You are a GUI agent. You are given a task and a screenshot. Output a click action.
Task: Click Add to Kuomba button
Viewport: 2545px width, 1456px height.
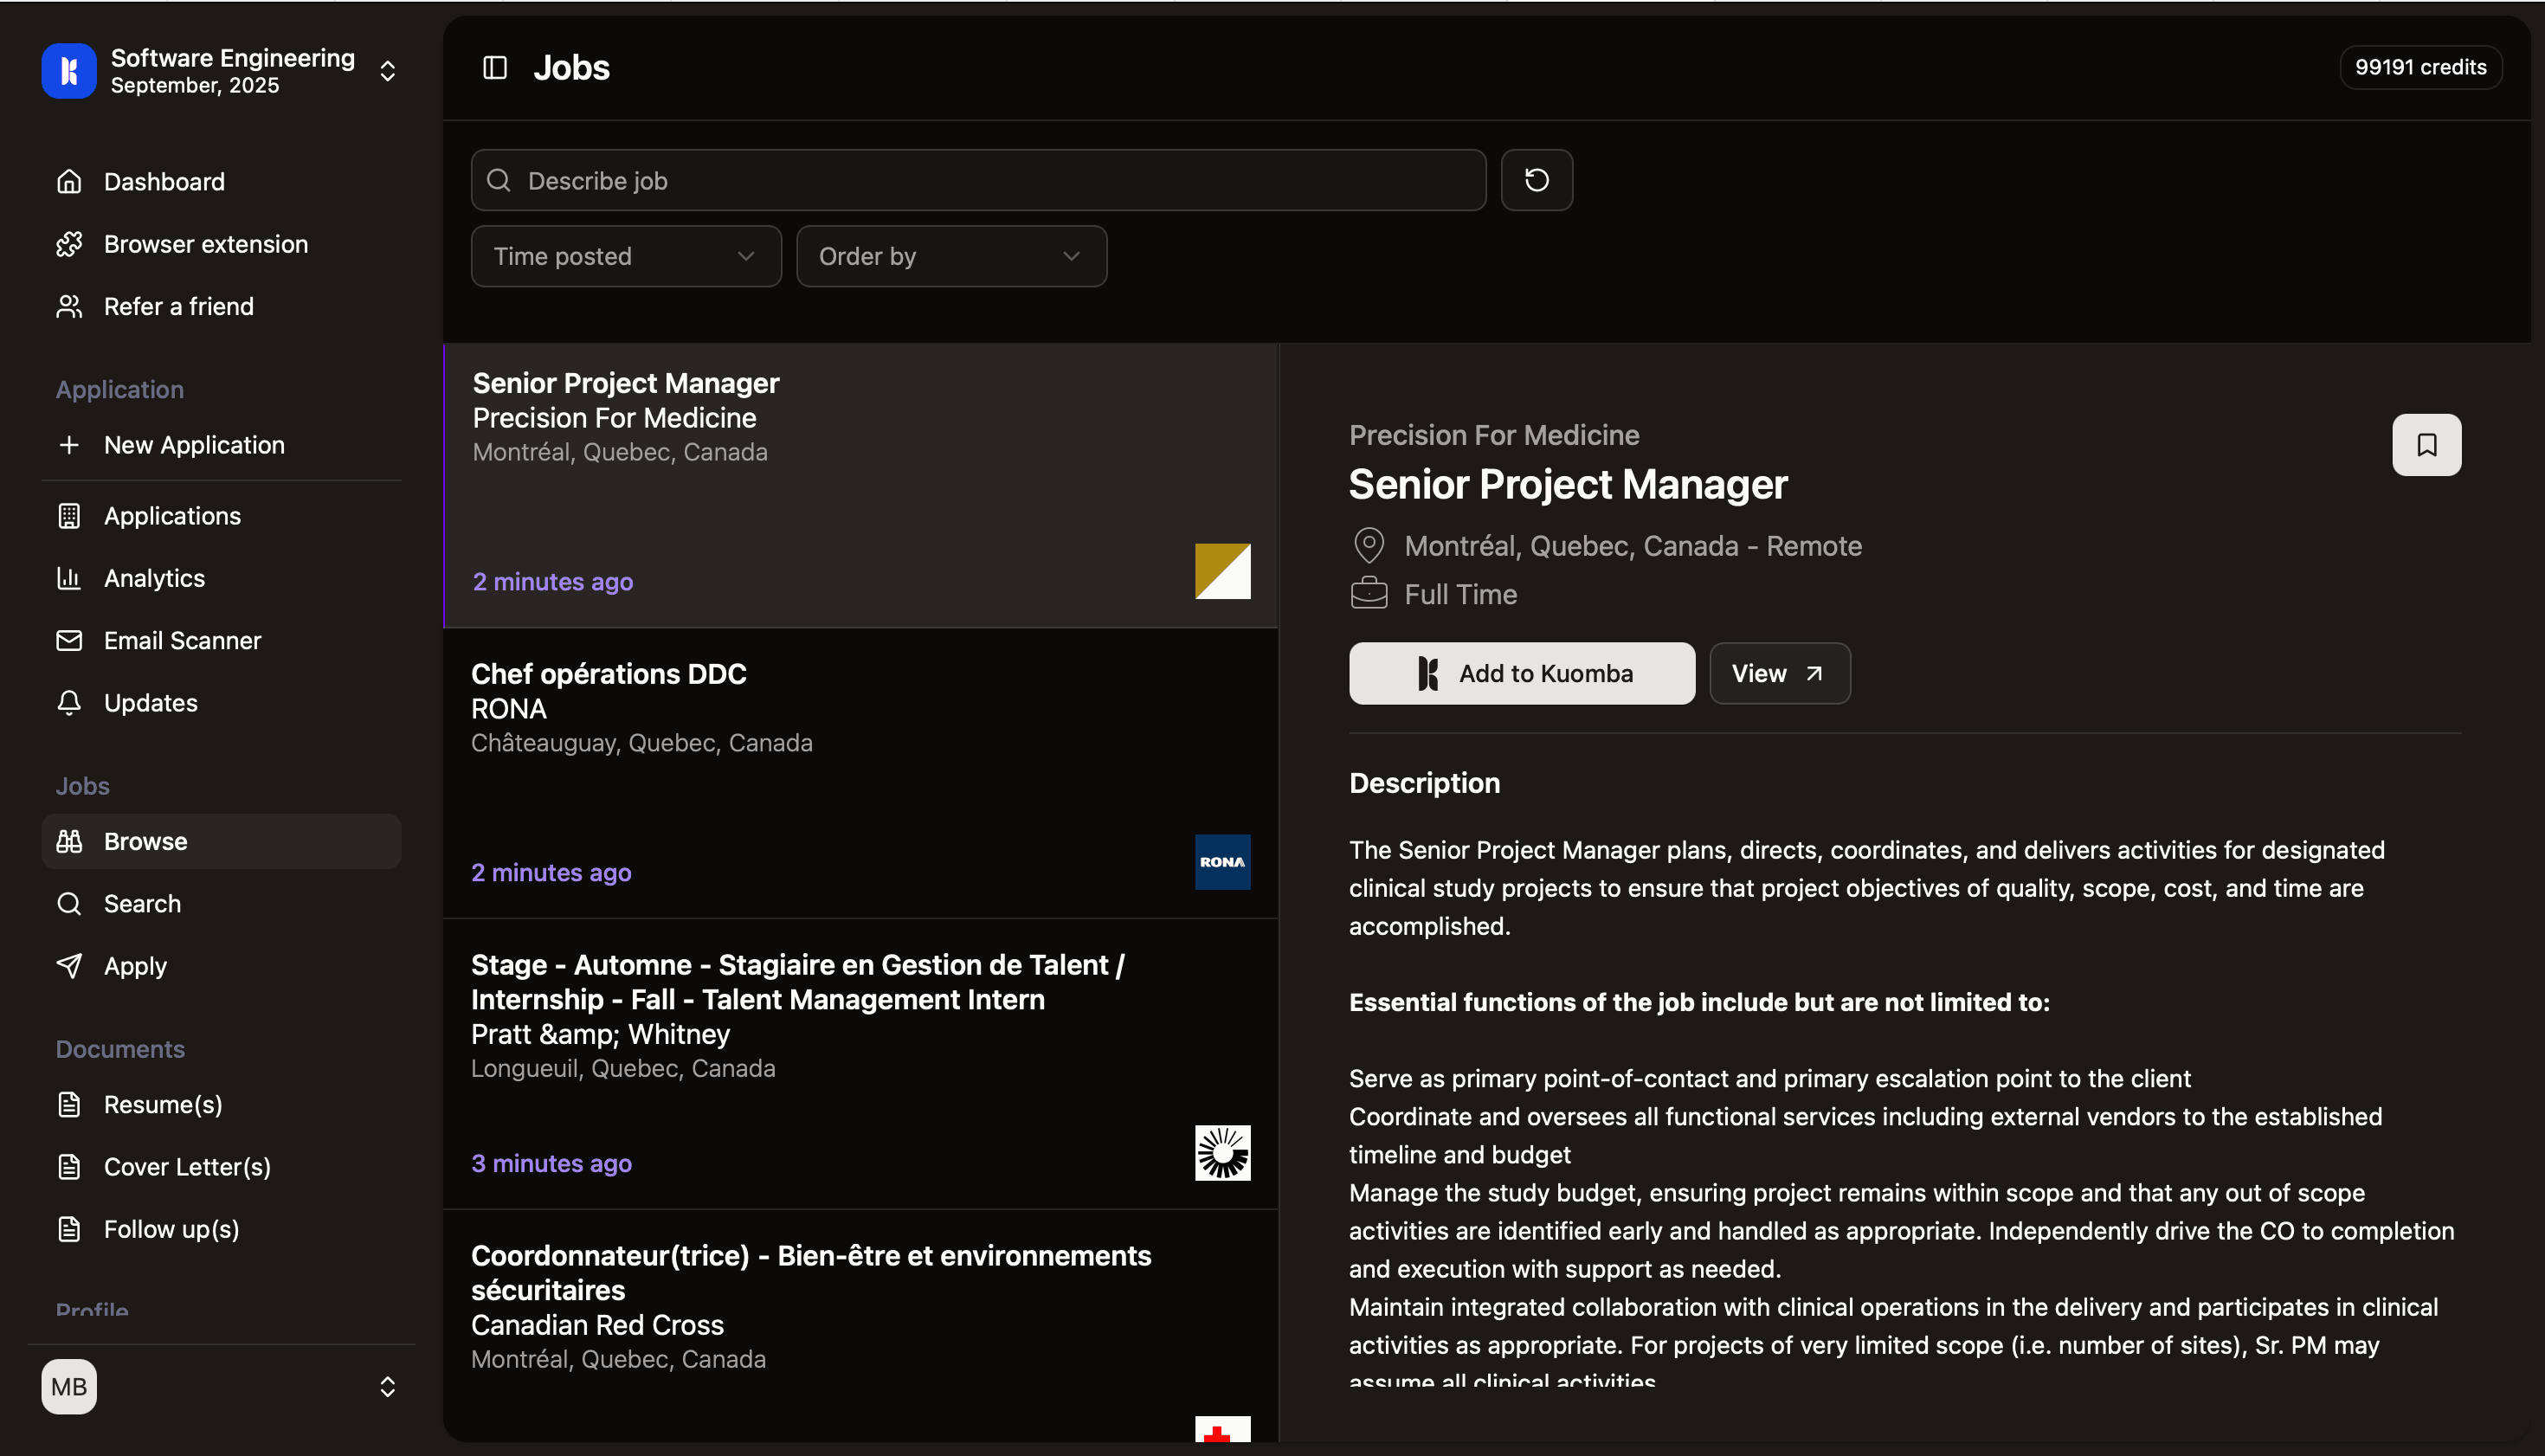(x=1521, y=673)
